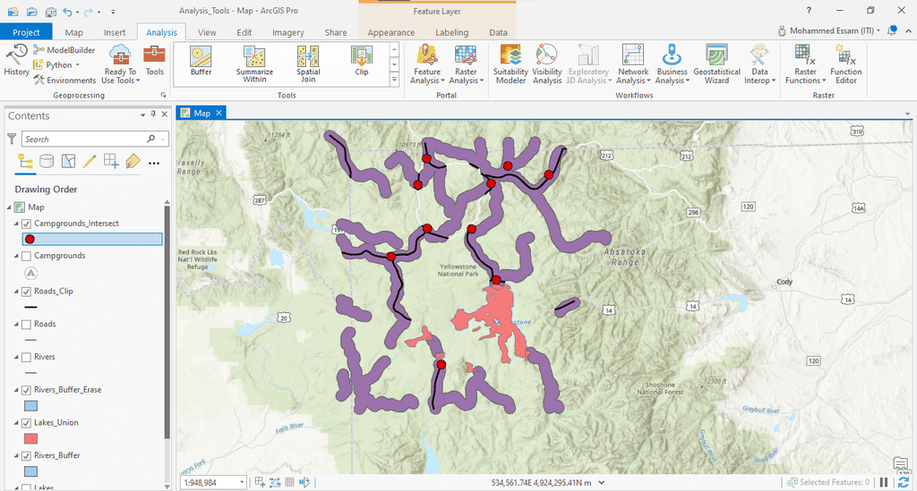Switch to the Insert ribbon tab
Image resolution: width=917 pixels, height=491 pixels.
(115, 32)
